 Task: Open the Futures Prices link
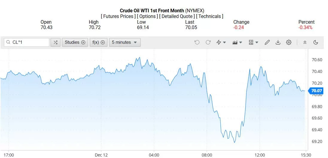click(118, 16)
